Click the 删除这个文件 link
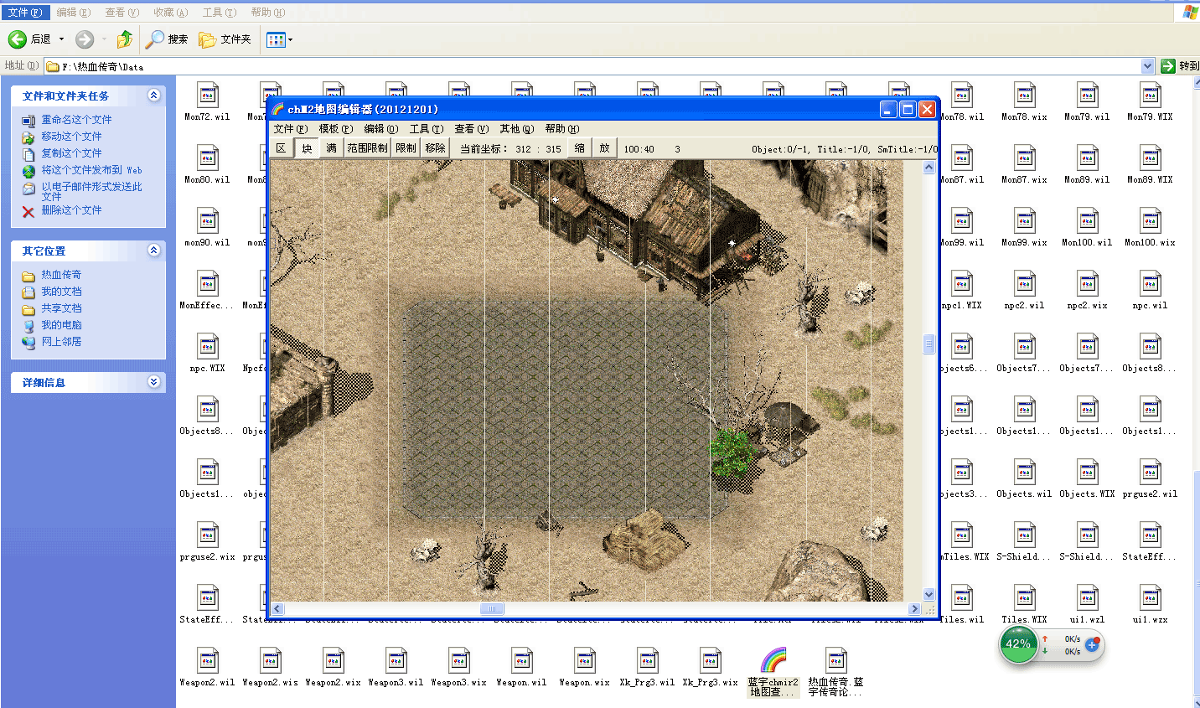This screenshot has height=708, width=1200. tap(71, 210)
